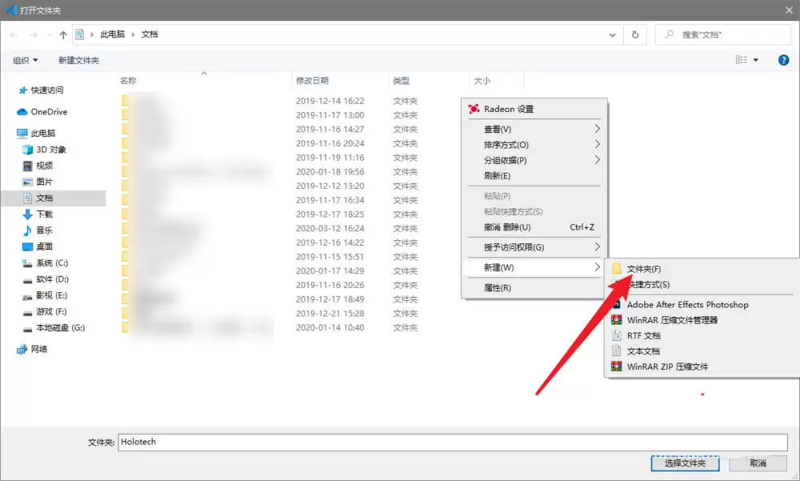Click 撤消 删除(U) menu entry
Viewport: 800px width, 481px height.
534,226
